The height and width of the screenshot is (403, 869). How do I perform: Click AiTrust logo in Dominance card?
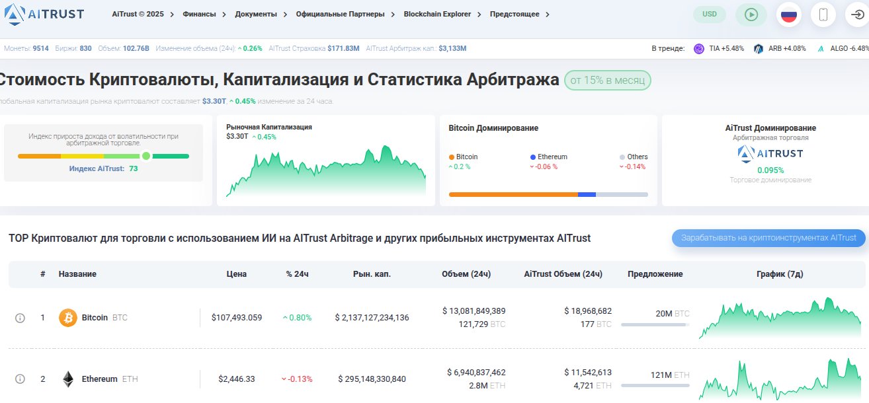[770, 154]
